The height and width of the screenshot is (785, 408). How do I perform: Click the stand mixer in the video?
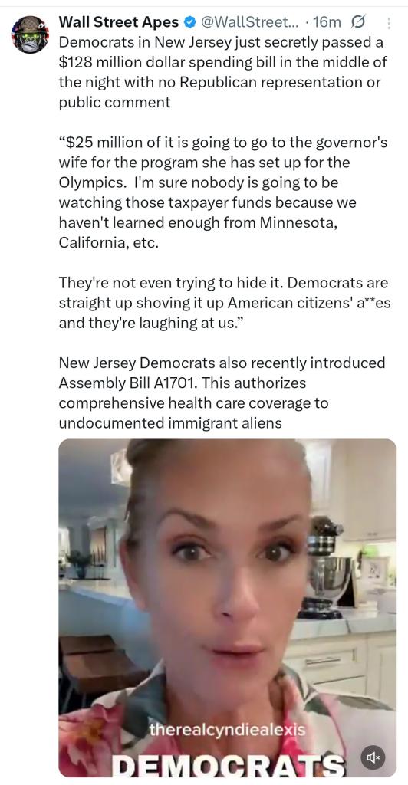point(324,570)
